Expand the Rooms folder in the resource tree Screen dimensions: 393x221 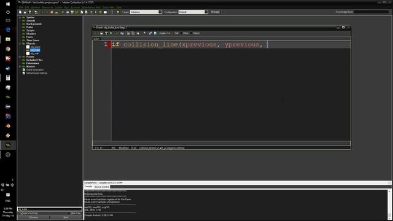[x=20, y=57]
